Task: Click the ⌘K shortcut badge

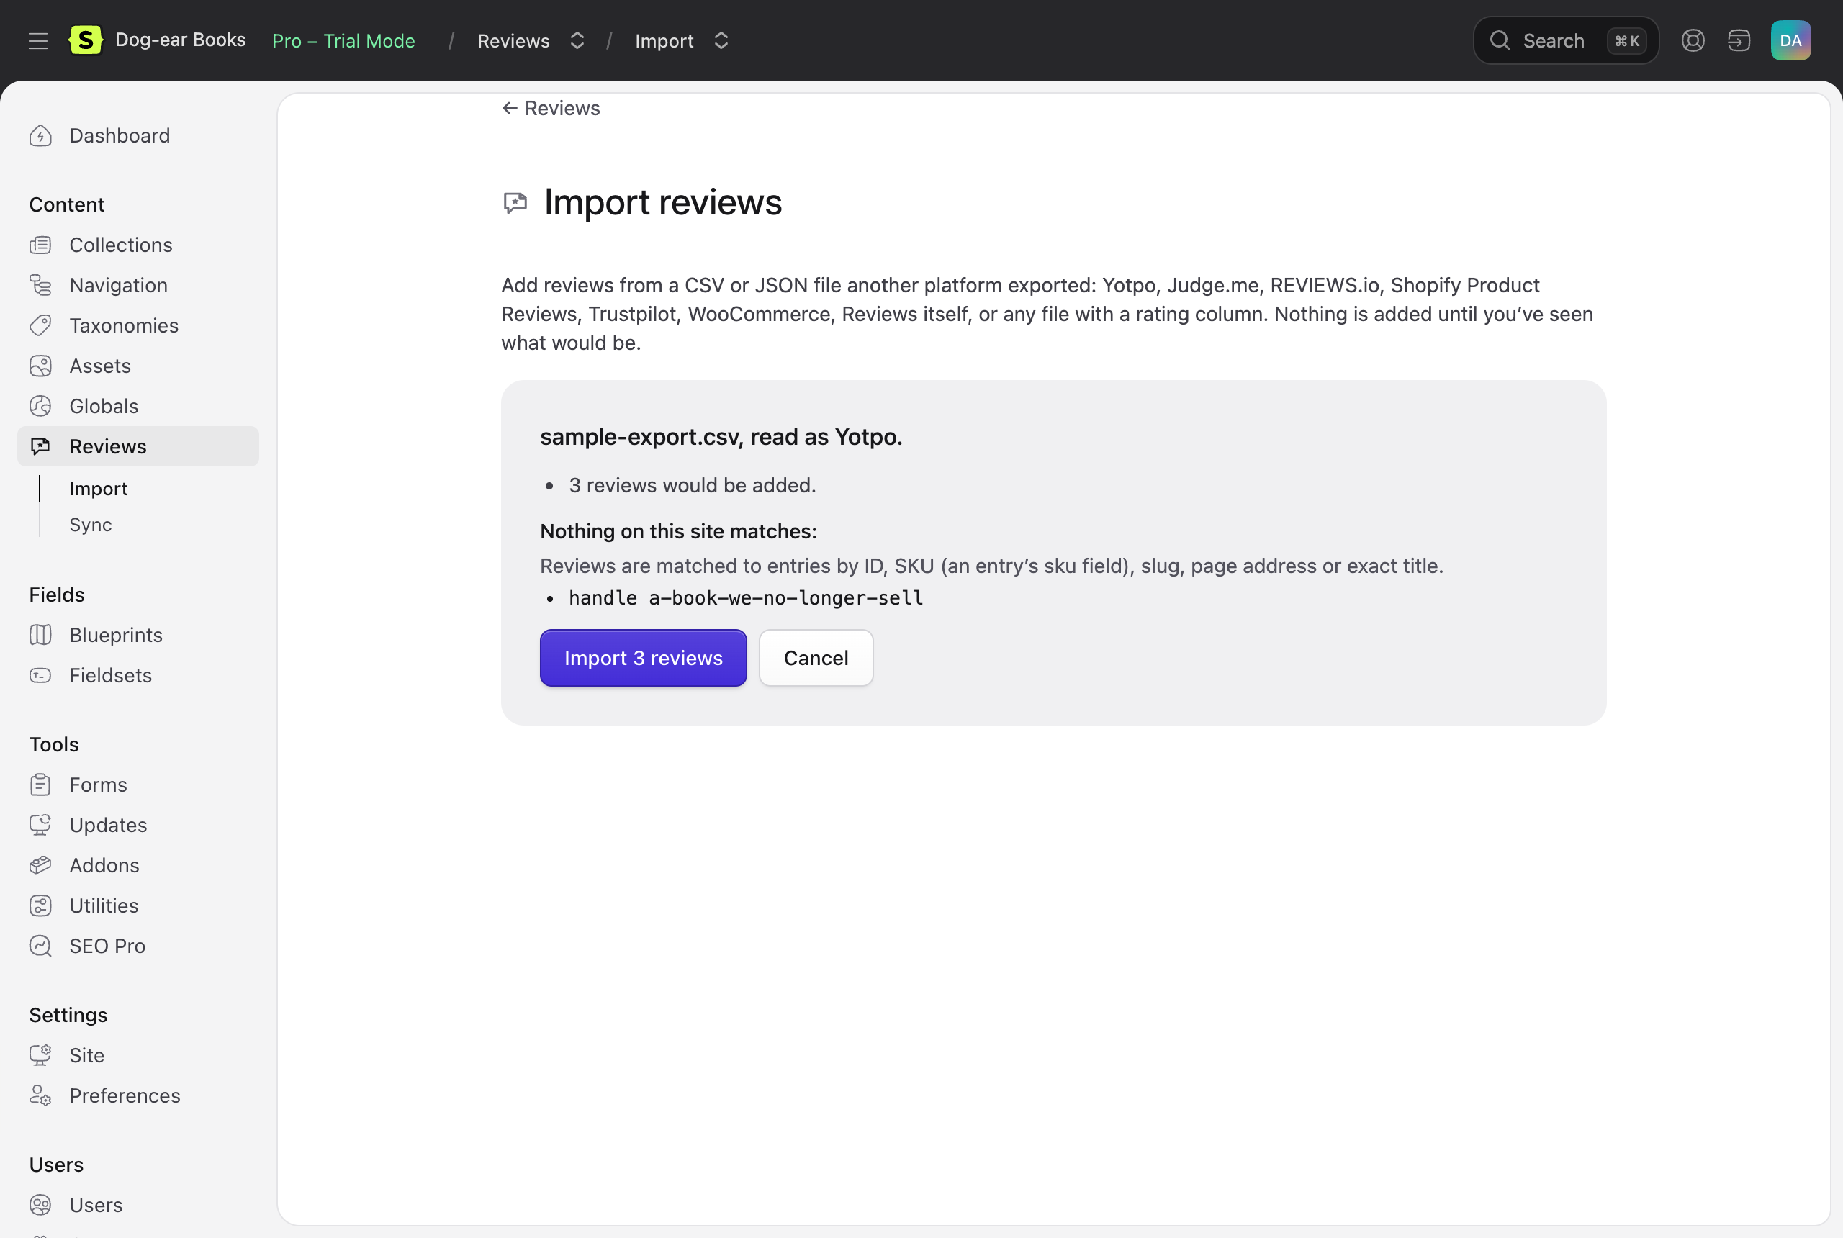Action: [1626, 40]
